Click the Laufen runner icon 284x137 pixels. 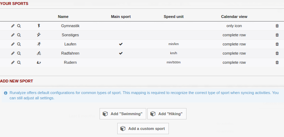39,44
